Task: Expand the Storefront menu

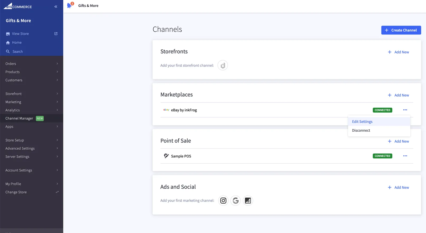Action: pyautogui.click(x=31, y=94)
